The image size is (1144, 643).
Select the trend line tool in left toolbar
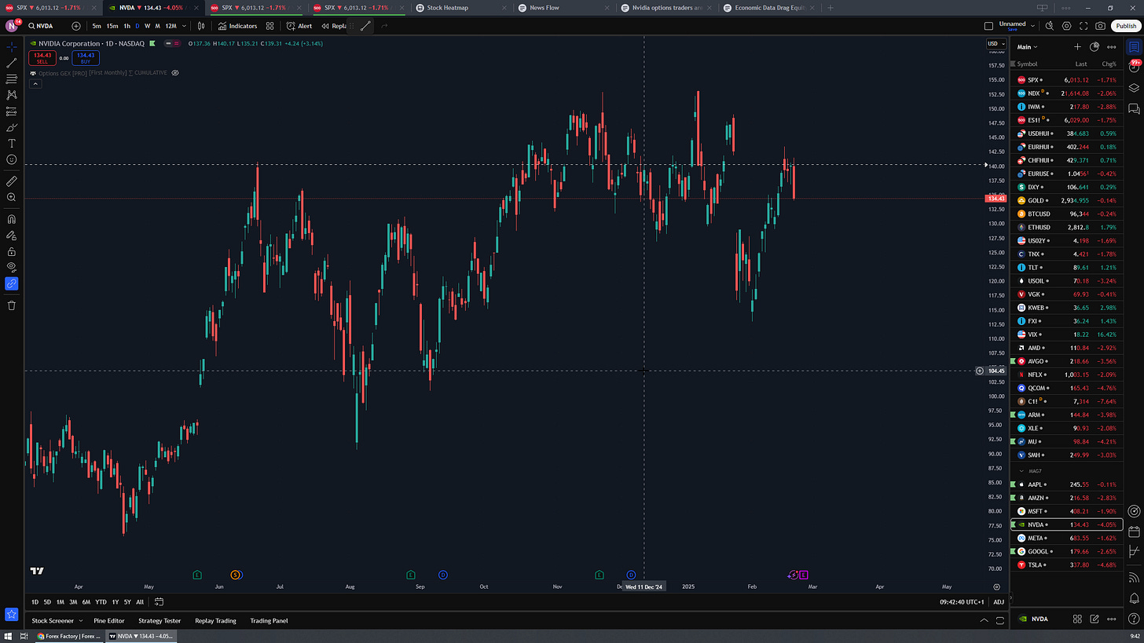pyautogui.click(x=12, y=63)
